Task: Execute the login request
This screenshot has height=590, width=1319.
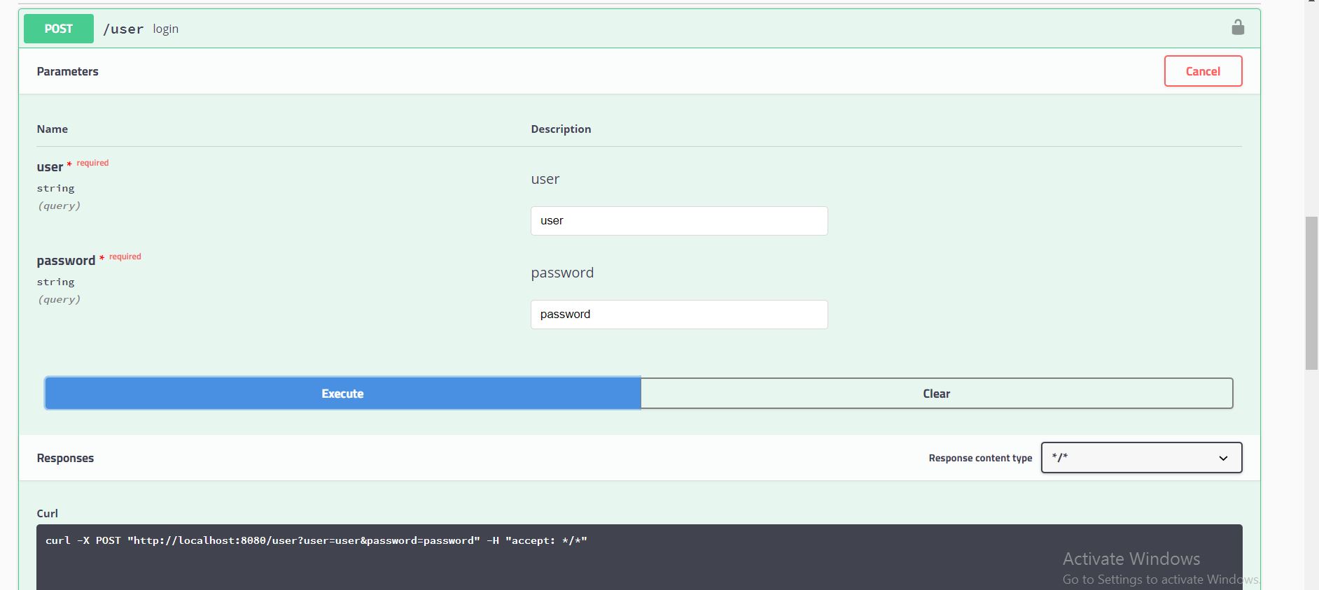Action: [x=342, y=394]
